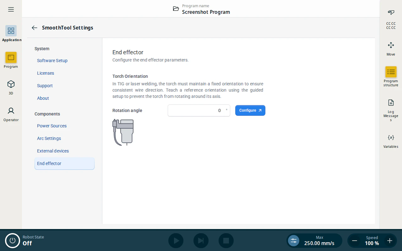Viewport: 402px width, 251px height.
Task: Open Program structure panel
Action: 391,76
